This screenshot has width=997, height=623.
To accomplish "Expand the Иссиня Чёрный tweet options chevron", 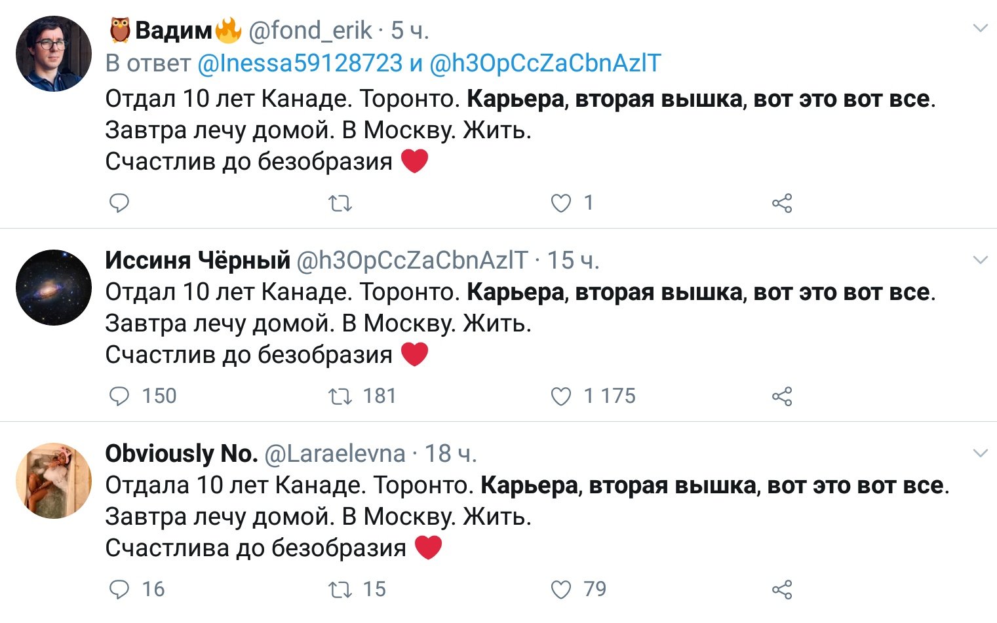I will point(981,260).
